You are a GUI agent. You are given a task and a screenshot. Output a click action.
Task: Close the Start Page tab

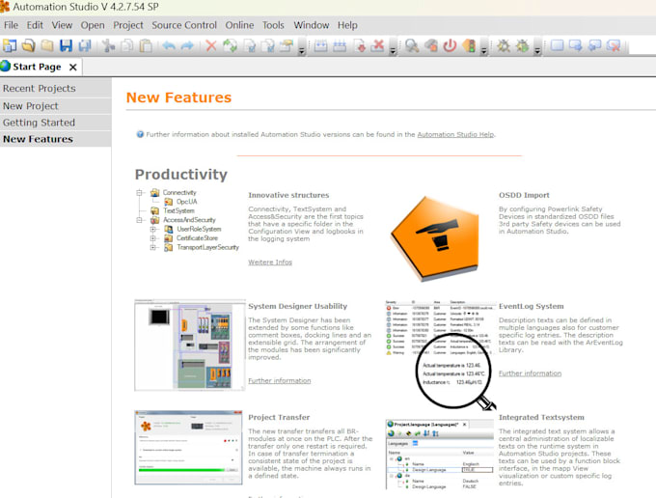point(72,67)
